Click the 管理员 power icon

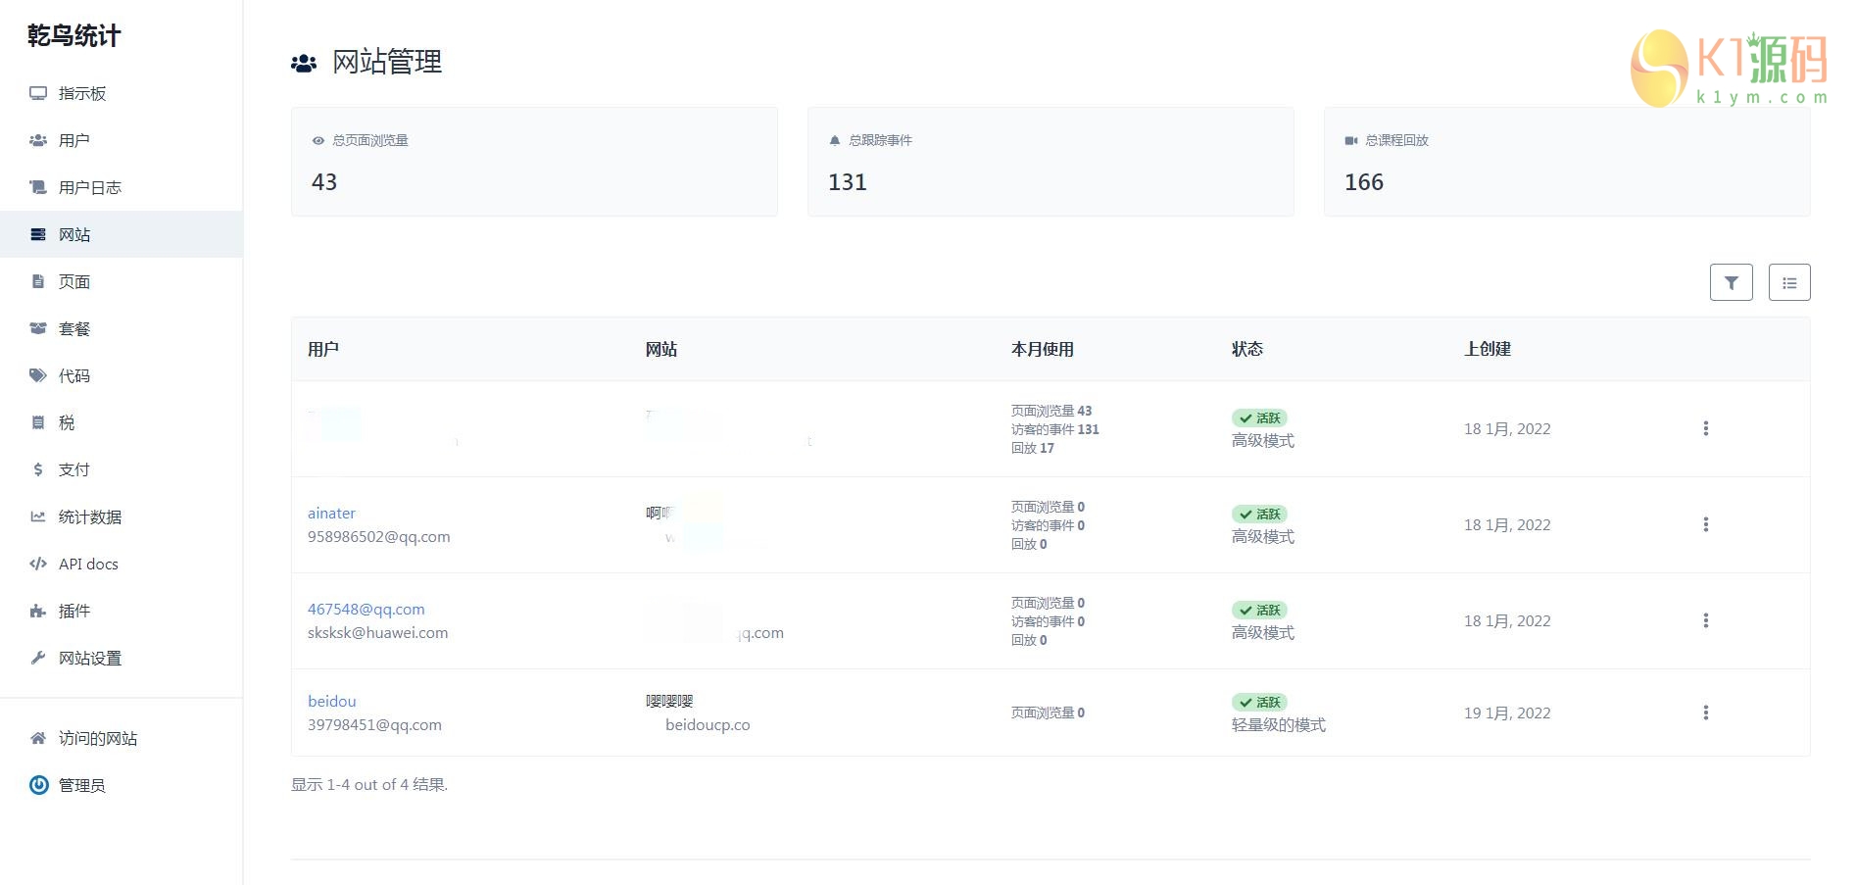(x=38, y=785)
